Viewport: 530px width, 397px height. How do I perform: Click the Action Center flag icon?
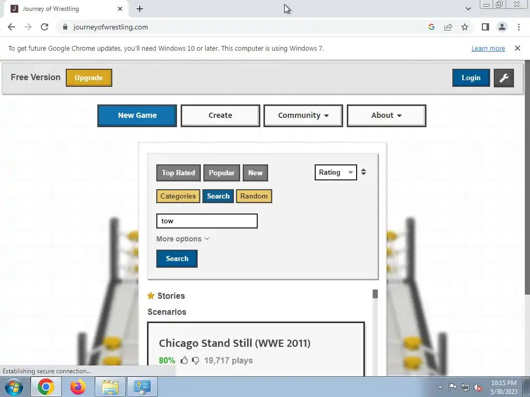point(452,387)
